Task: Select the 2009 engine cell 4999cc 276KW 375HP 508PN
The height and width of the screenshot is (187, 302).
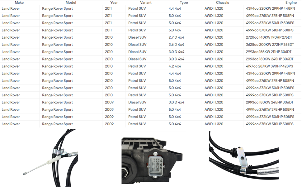Action: coord(270,110)
